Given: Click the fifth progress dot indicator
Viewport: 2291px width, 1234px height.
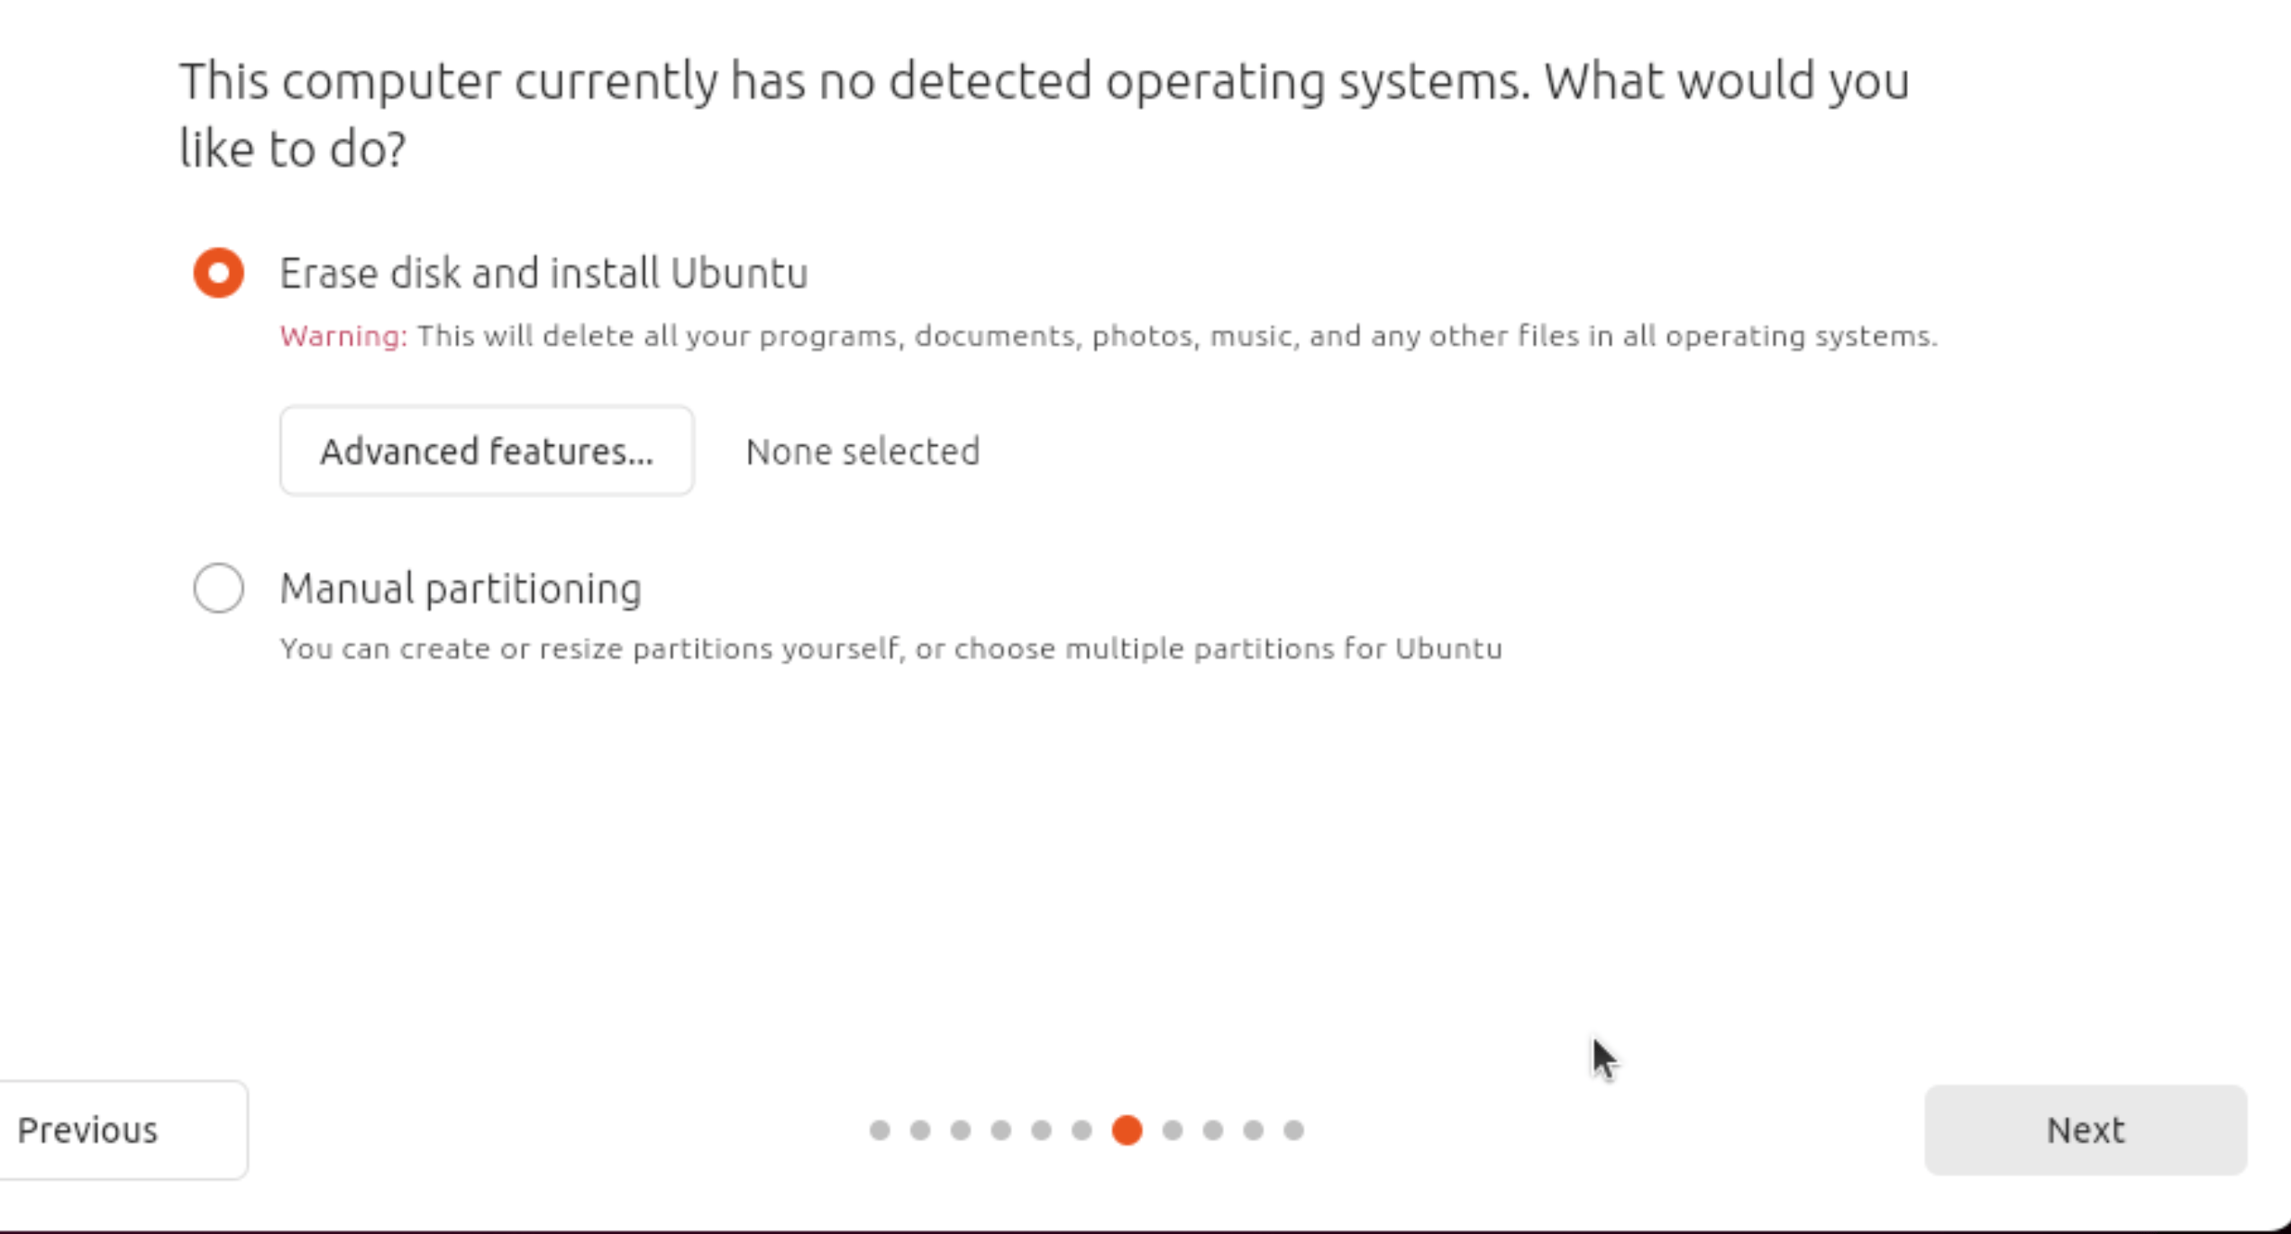Looking at the screenshot, I should [1042, 1130].
